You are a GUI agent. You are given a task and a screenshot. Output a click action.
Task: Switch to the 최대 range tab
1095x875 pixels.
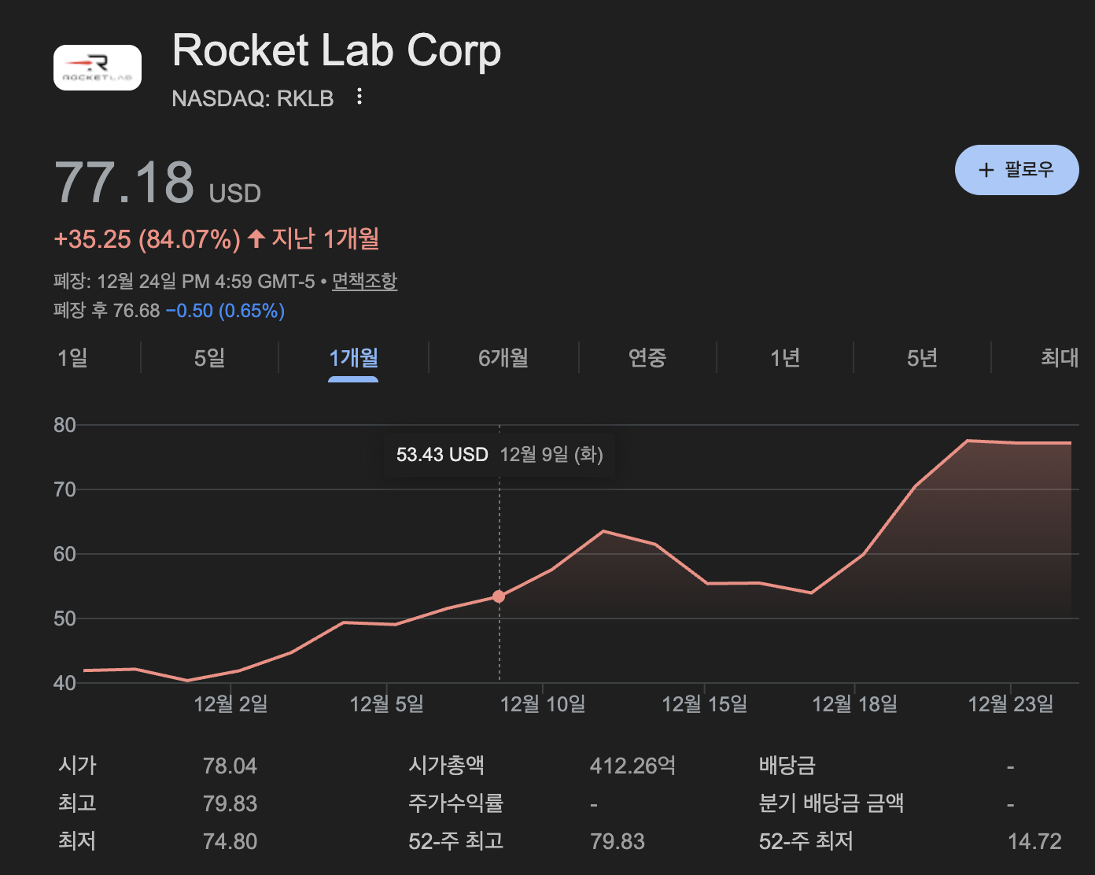[x=1060, y=358]
